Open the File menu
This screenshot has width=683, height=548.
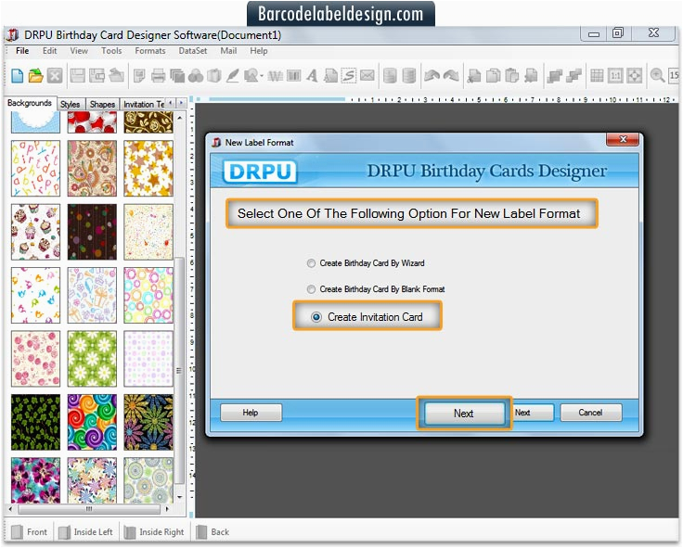coord(22,51)
